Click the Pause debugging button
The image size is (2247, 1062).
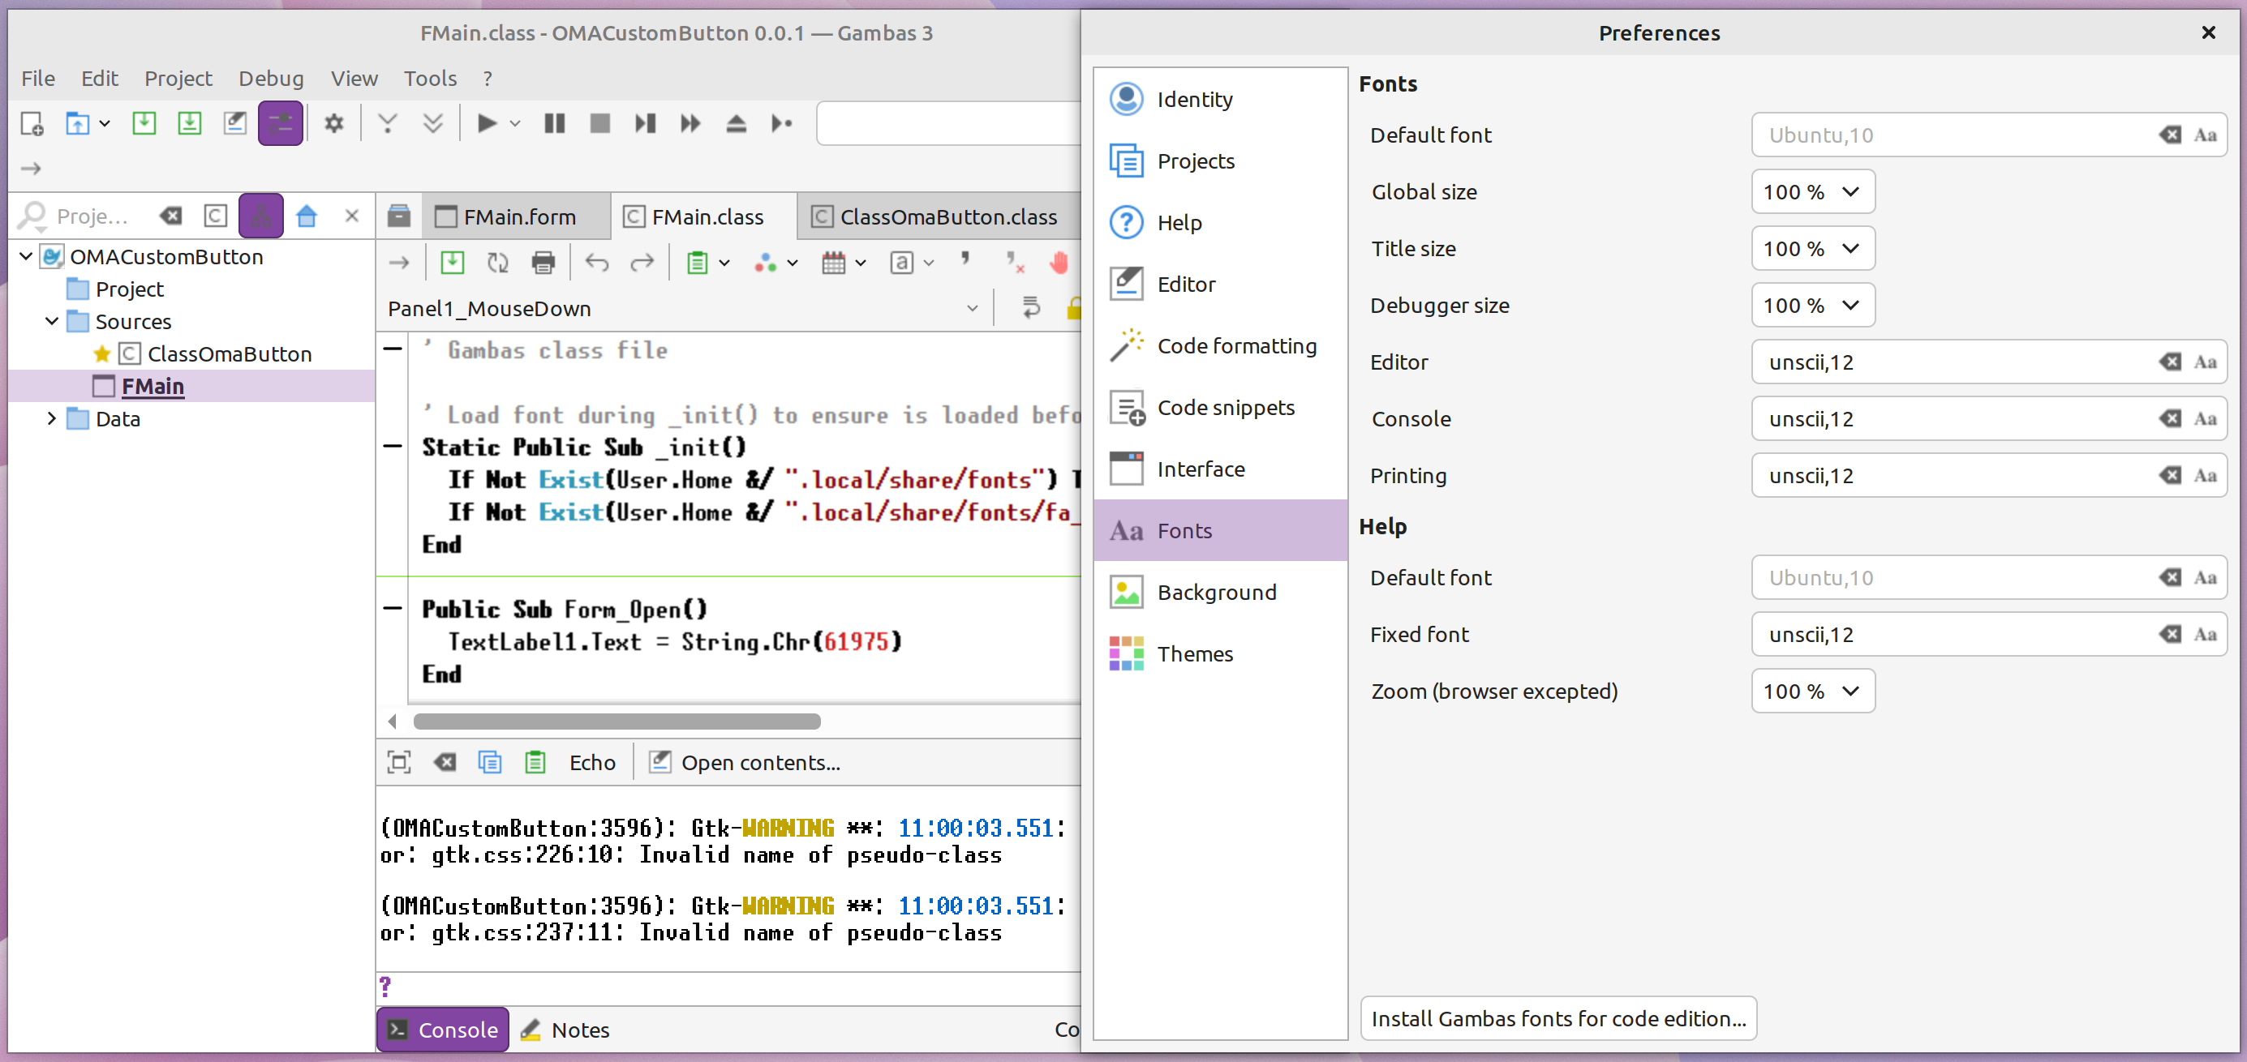pyautogui.click(x=555, y=124)
